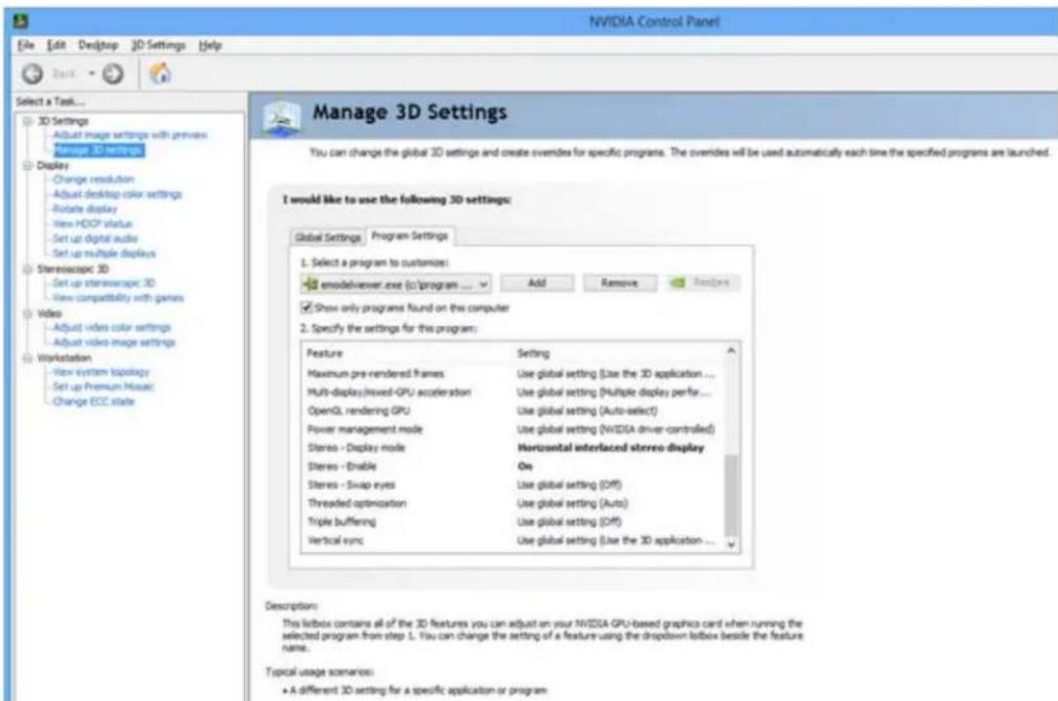Open Adjust video color settings

[112, 328]
